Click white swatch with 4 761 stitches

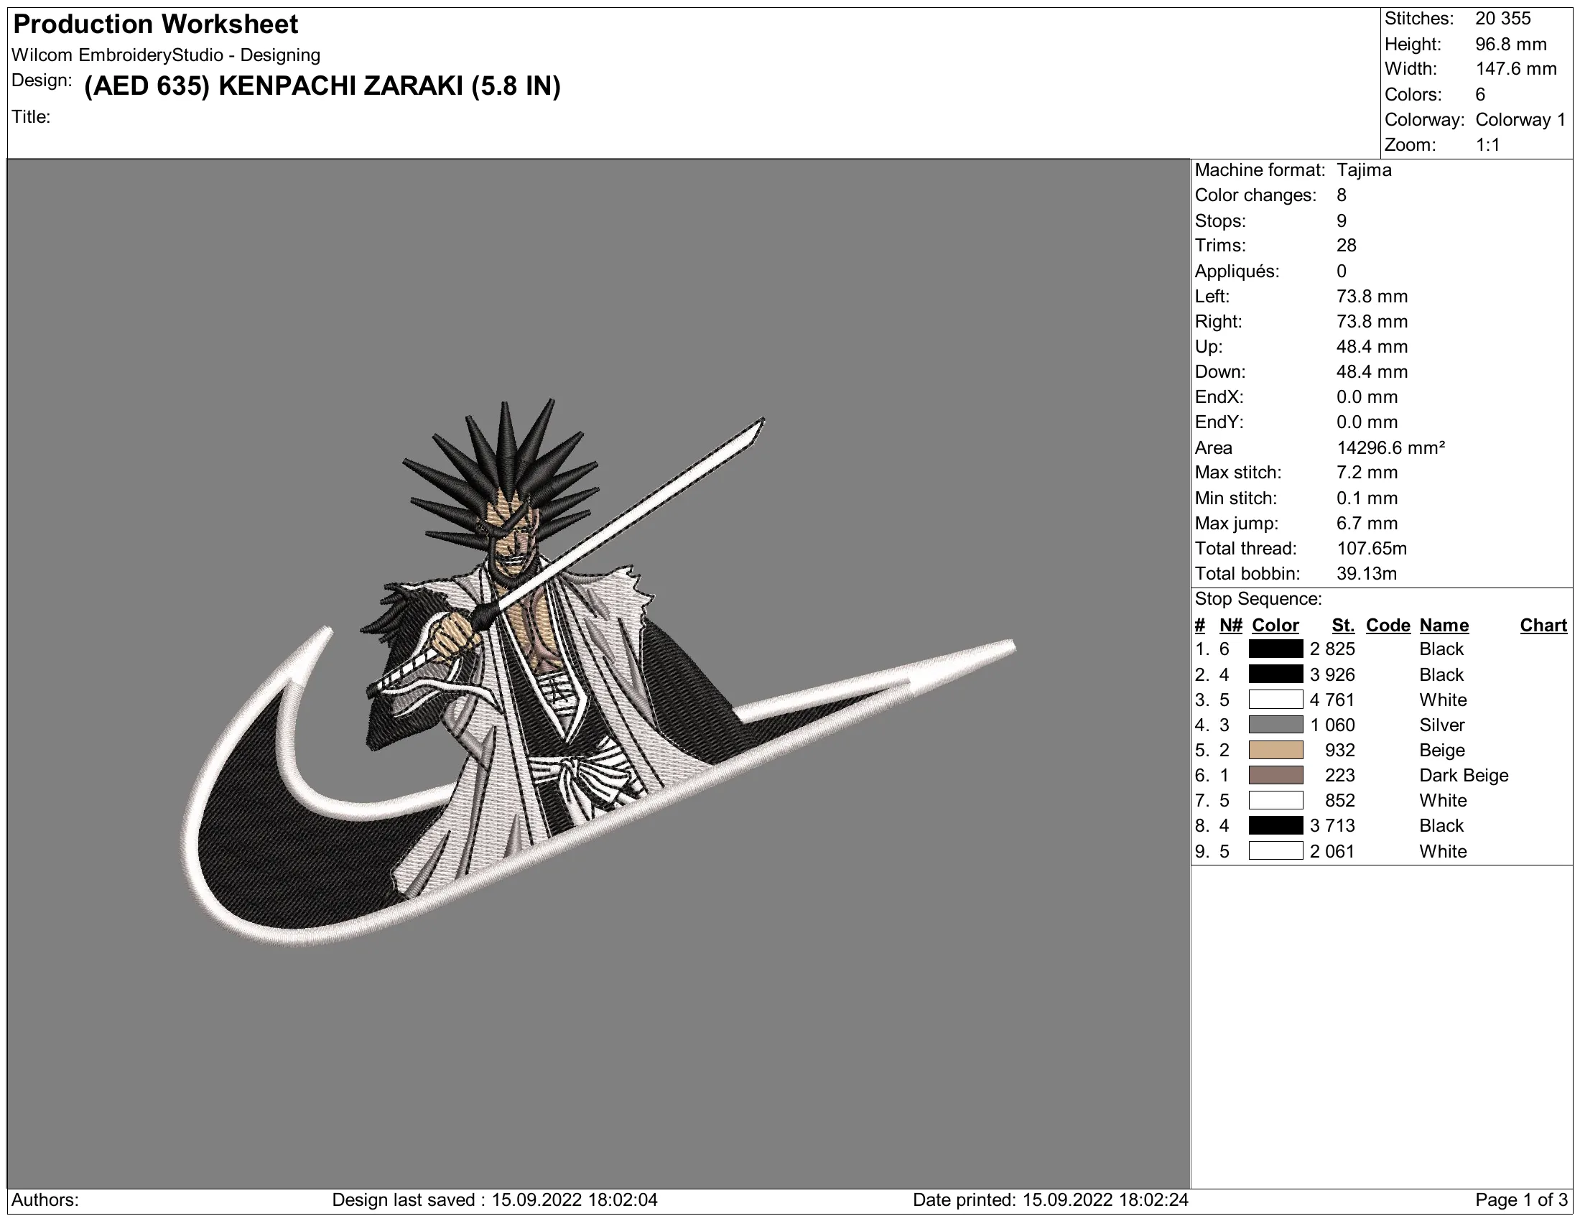click(x=1275, y=700)
